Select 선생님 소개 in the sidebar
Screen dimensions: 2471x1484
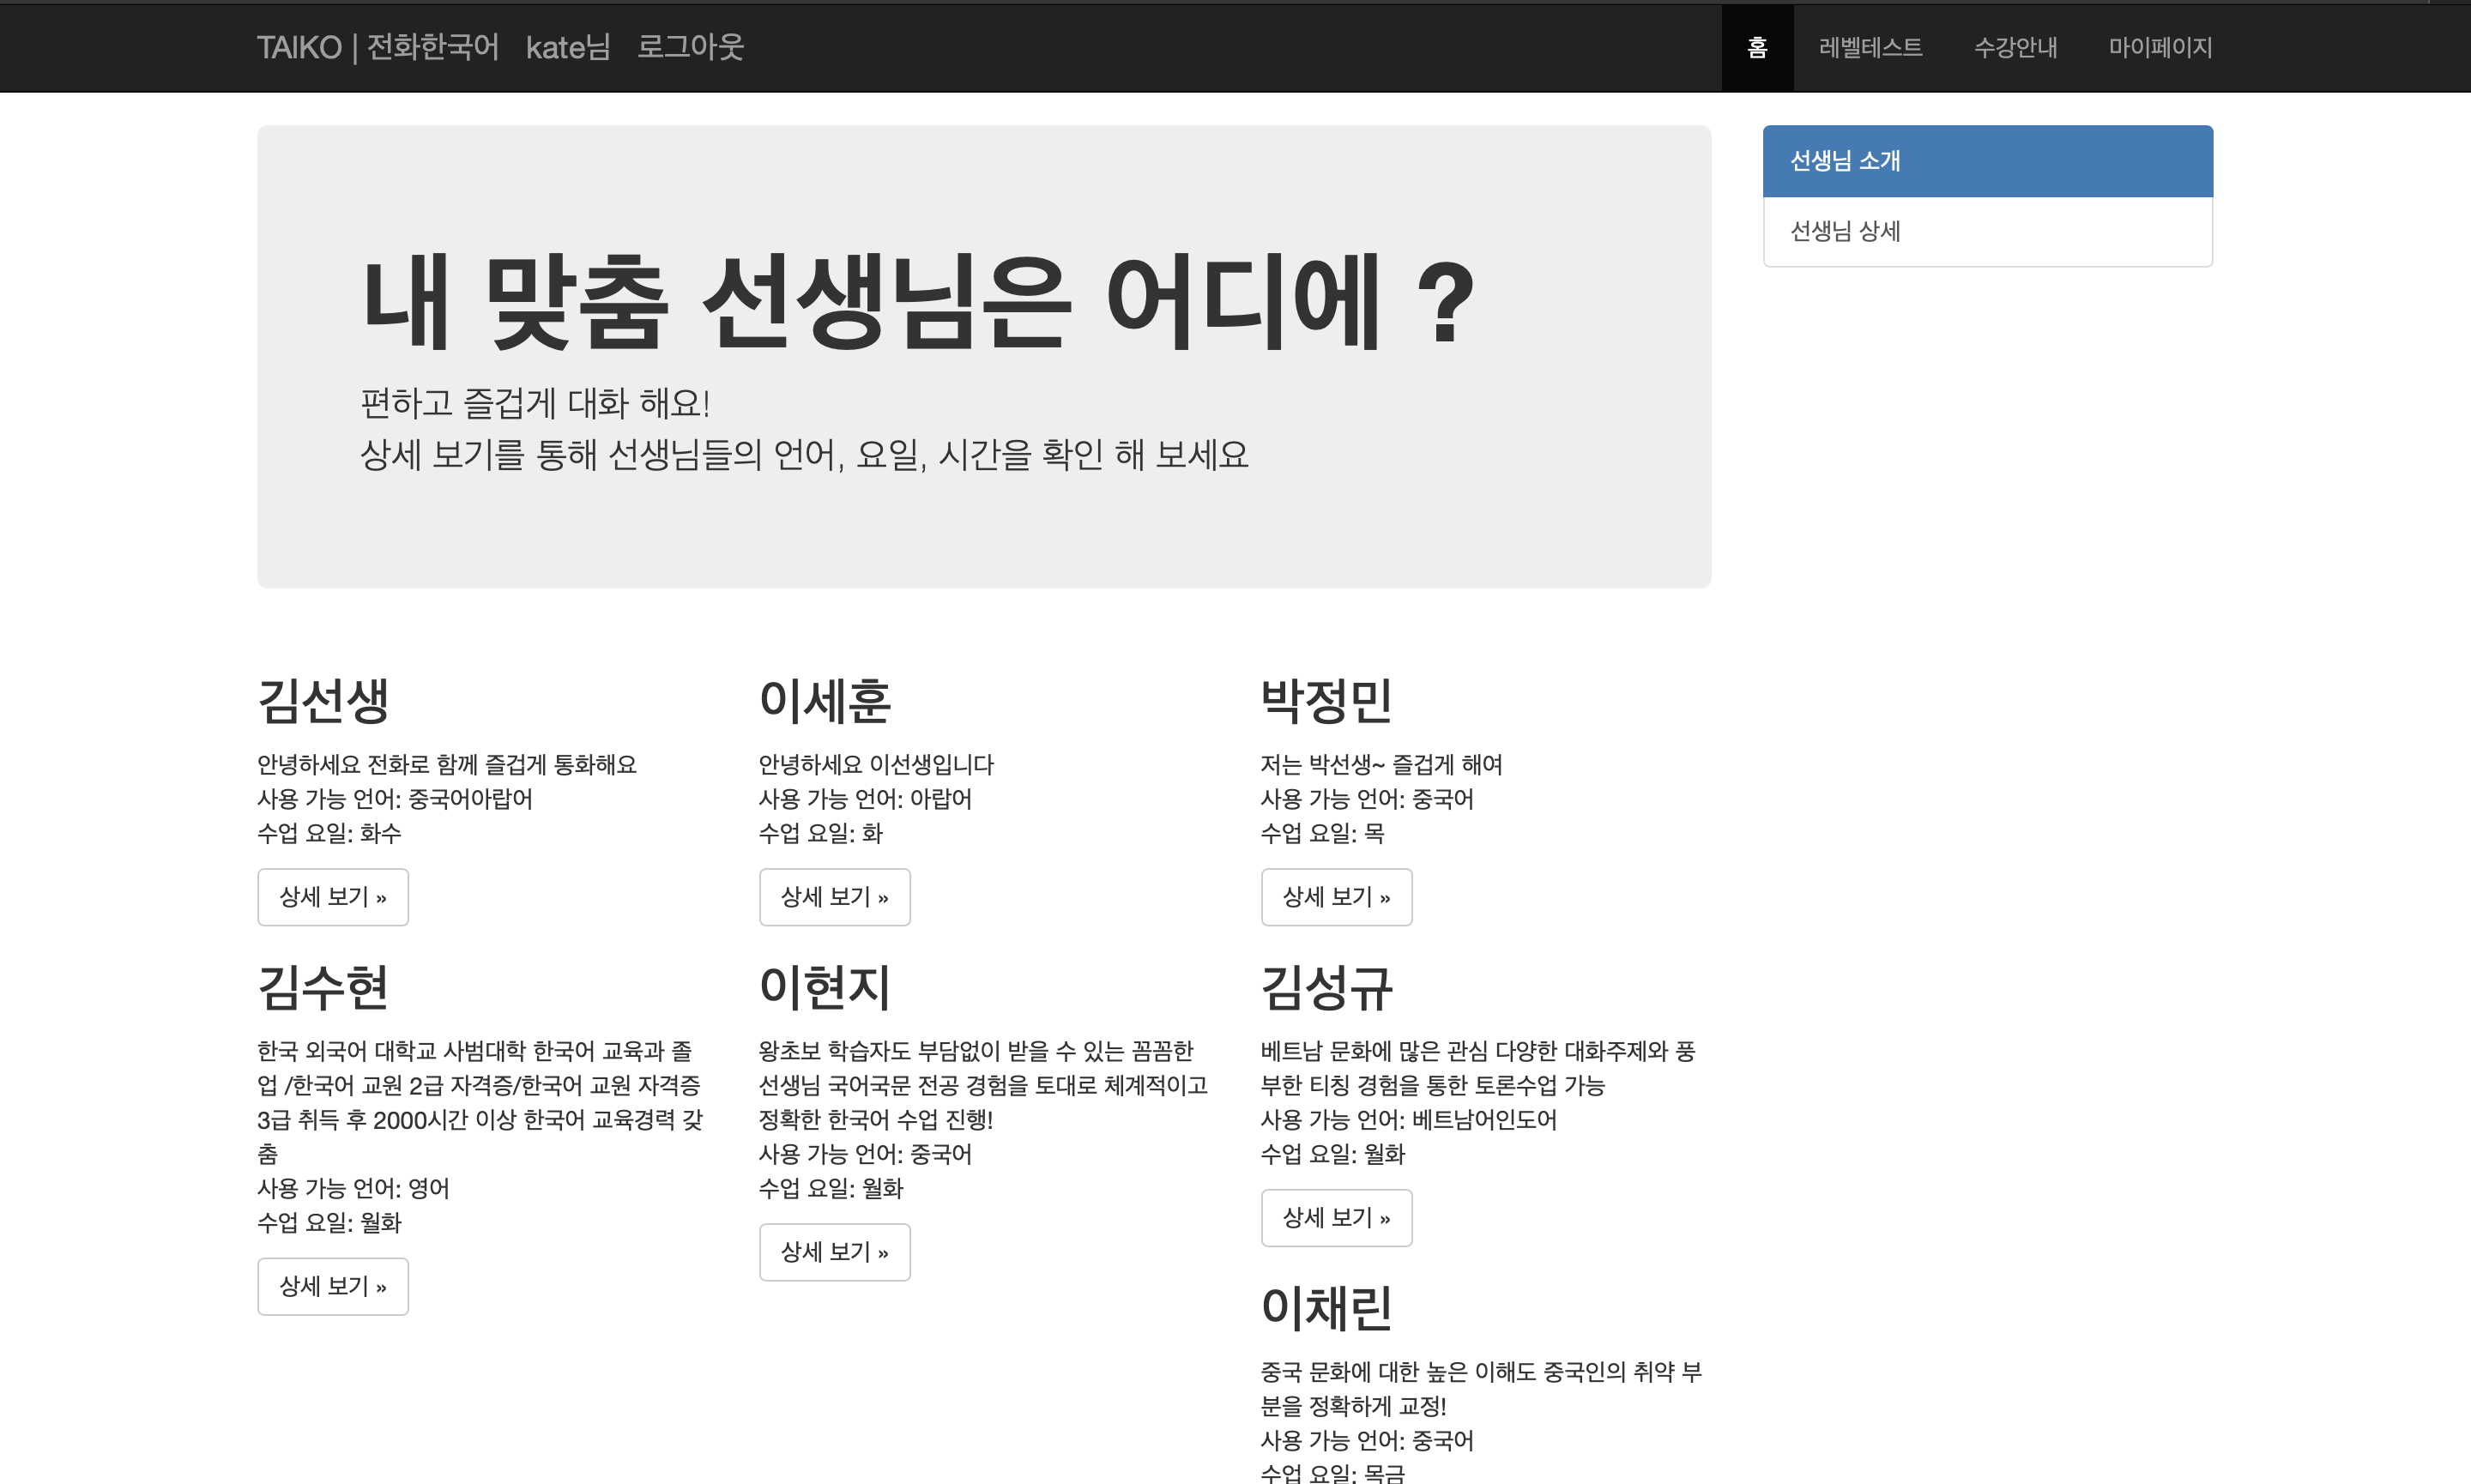coord(1845,160)
